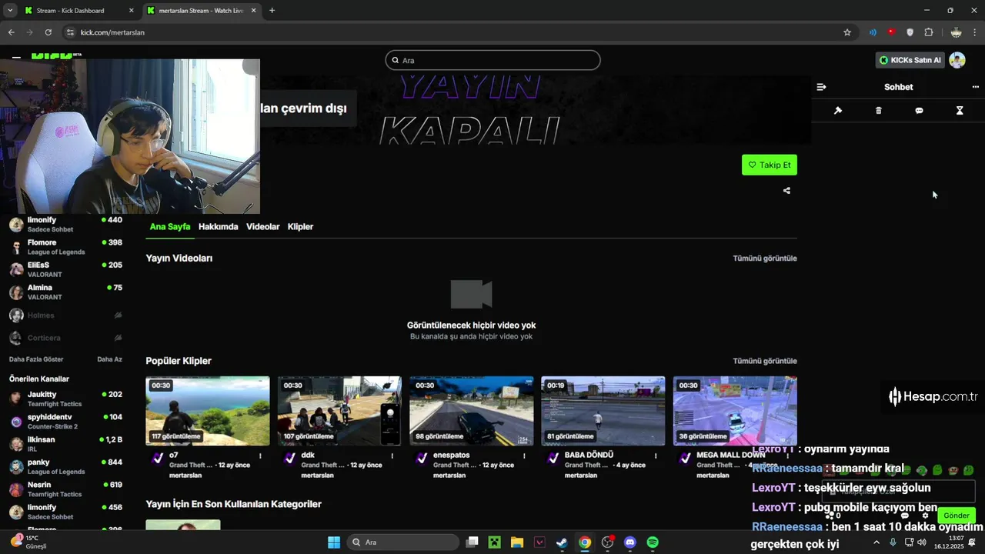Open Jaukitty Teamfight Tactics channel
985x554 pixels.
[65, 399]
